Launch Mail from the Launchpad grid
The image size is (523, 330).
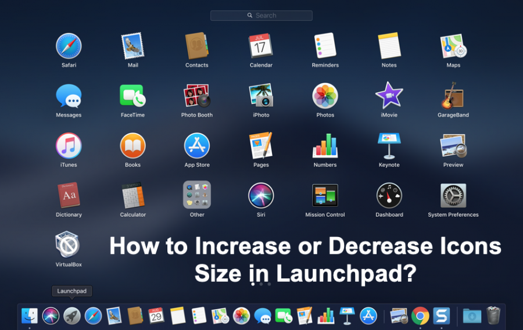pos(132,46)
